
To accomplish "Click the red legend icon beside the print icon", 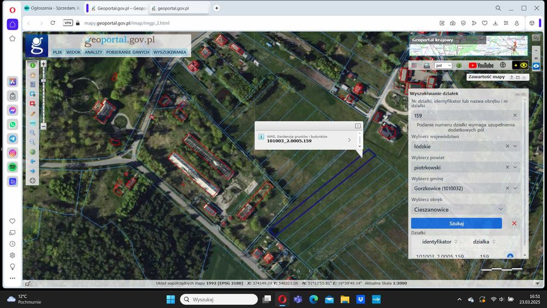I will [x=414, y=65].
